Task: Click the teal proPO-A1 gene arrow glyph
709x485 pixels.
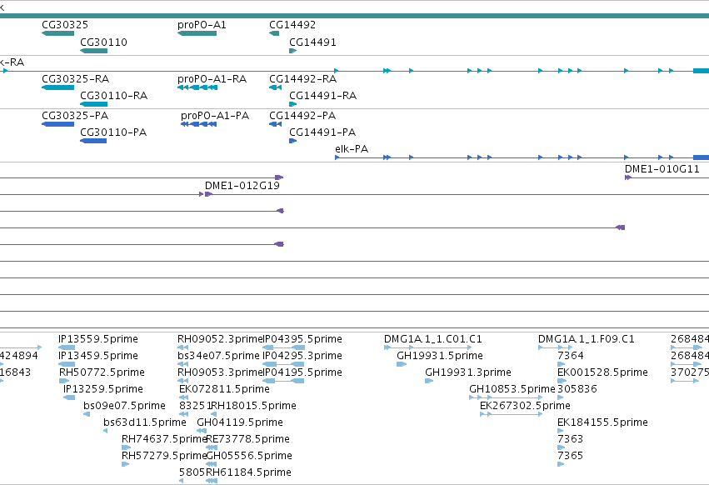Action: pos(197,33)
